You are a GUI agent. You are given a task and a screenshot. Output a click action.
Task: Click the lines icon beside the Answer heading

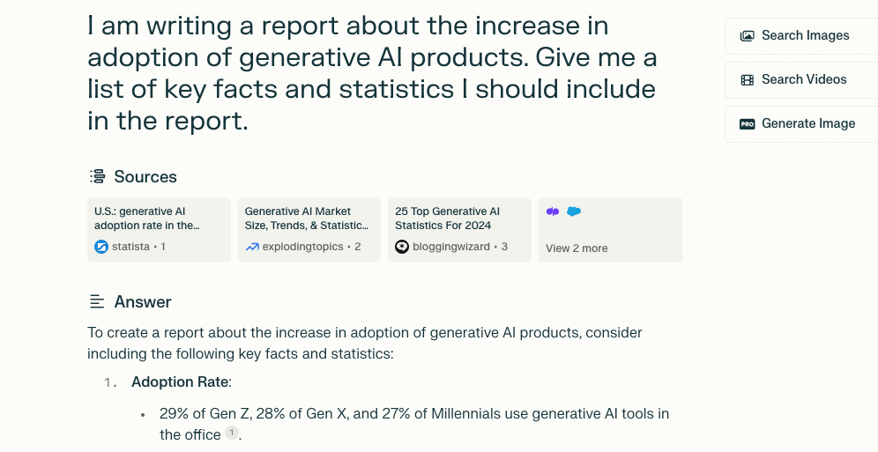point(97,302)
